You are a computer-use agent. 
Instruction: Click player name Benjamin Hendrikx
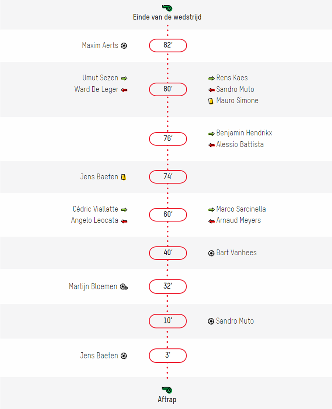click(x=244, y=133)
